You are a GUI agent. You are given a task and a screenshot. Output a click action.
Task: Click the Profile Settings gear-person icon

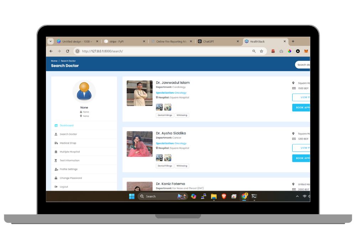[56, 169]
